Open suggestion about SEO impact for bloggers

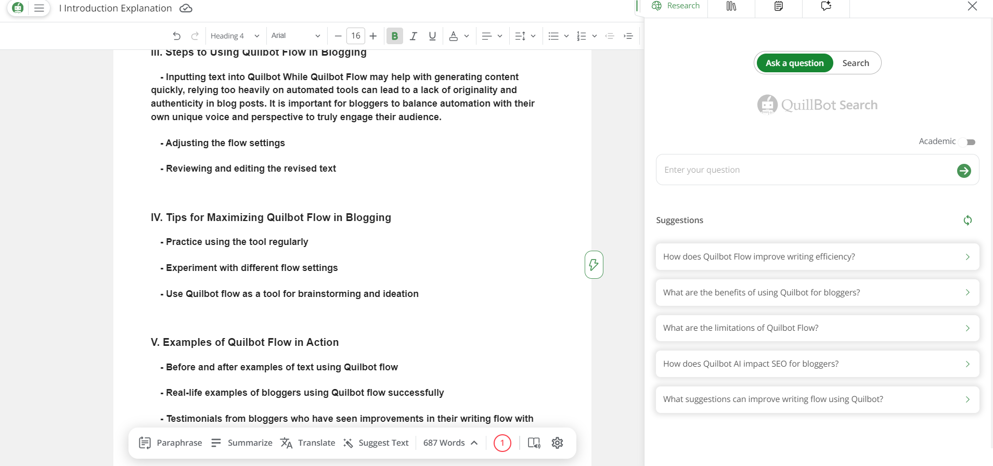[x=817, y=364]
